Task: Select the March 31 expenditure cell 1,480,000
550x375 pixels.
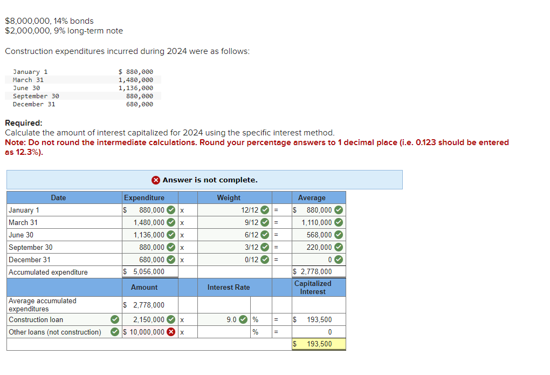Action: (150, 222)
